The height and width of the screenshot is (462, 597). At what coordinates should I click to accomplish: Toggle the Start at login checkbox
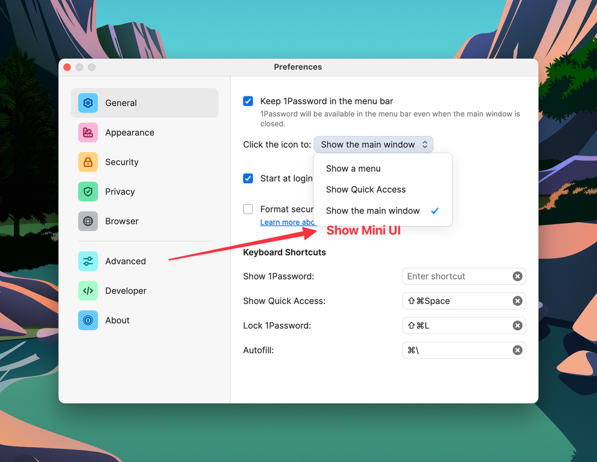point(248,178)
